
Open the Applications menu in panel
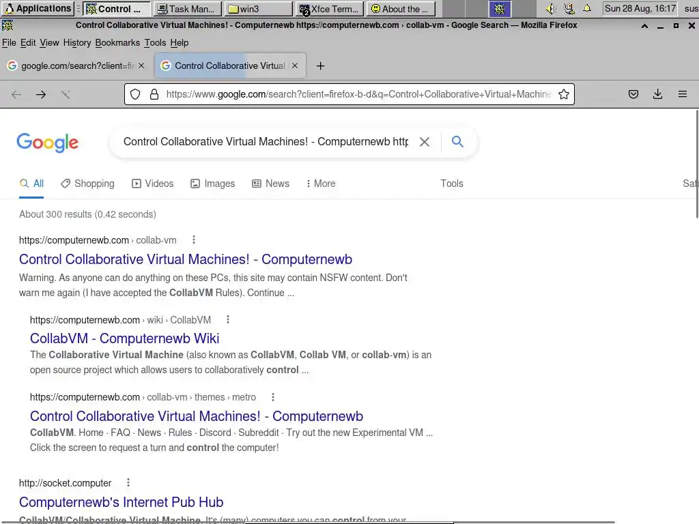point(38,8)
